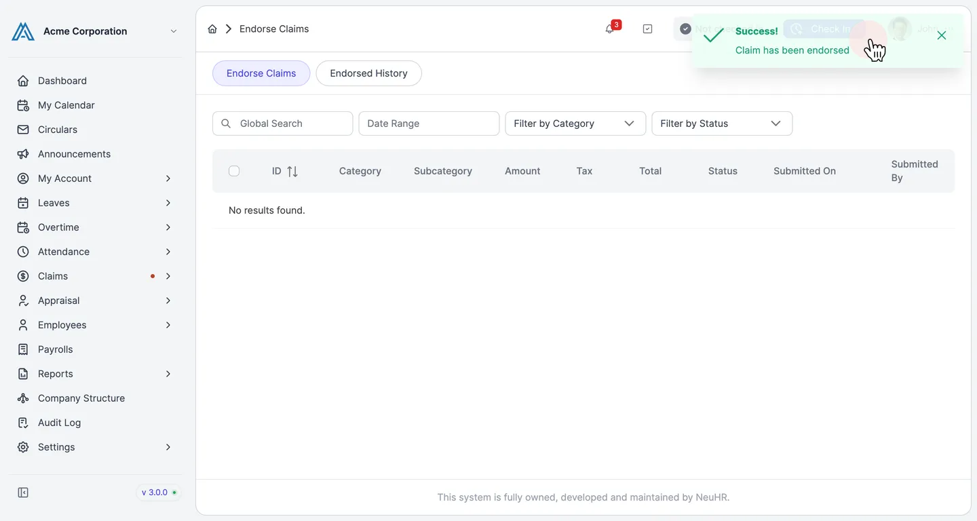Image resolution: width=977 pixels, height=521 pixels.
Task: Click the Announcements megaphone icon
Action: pyautogui.click(x=23, y=154)
